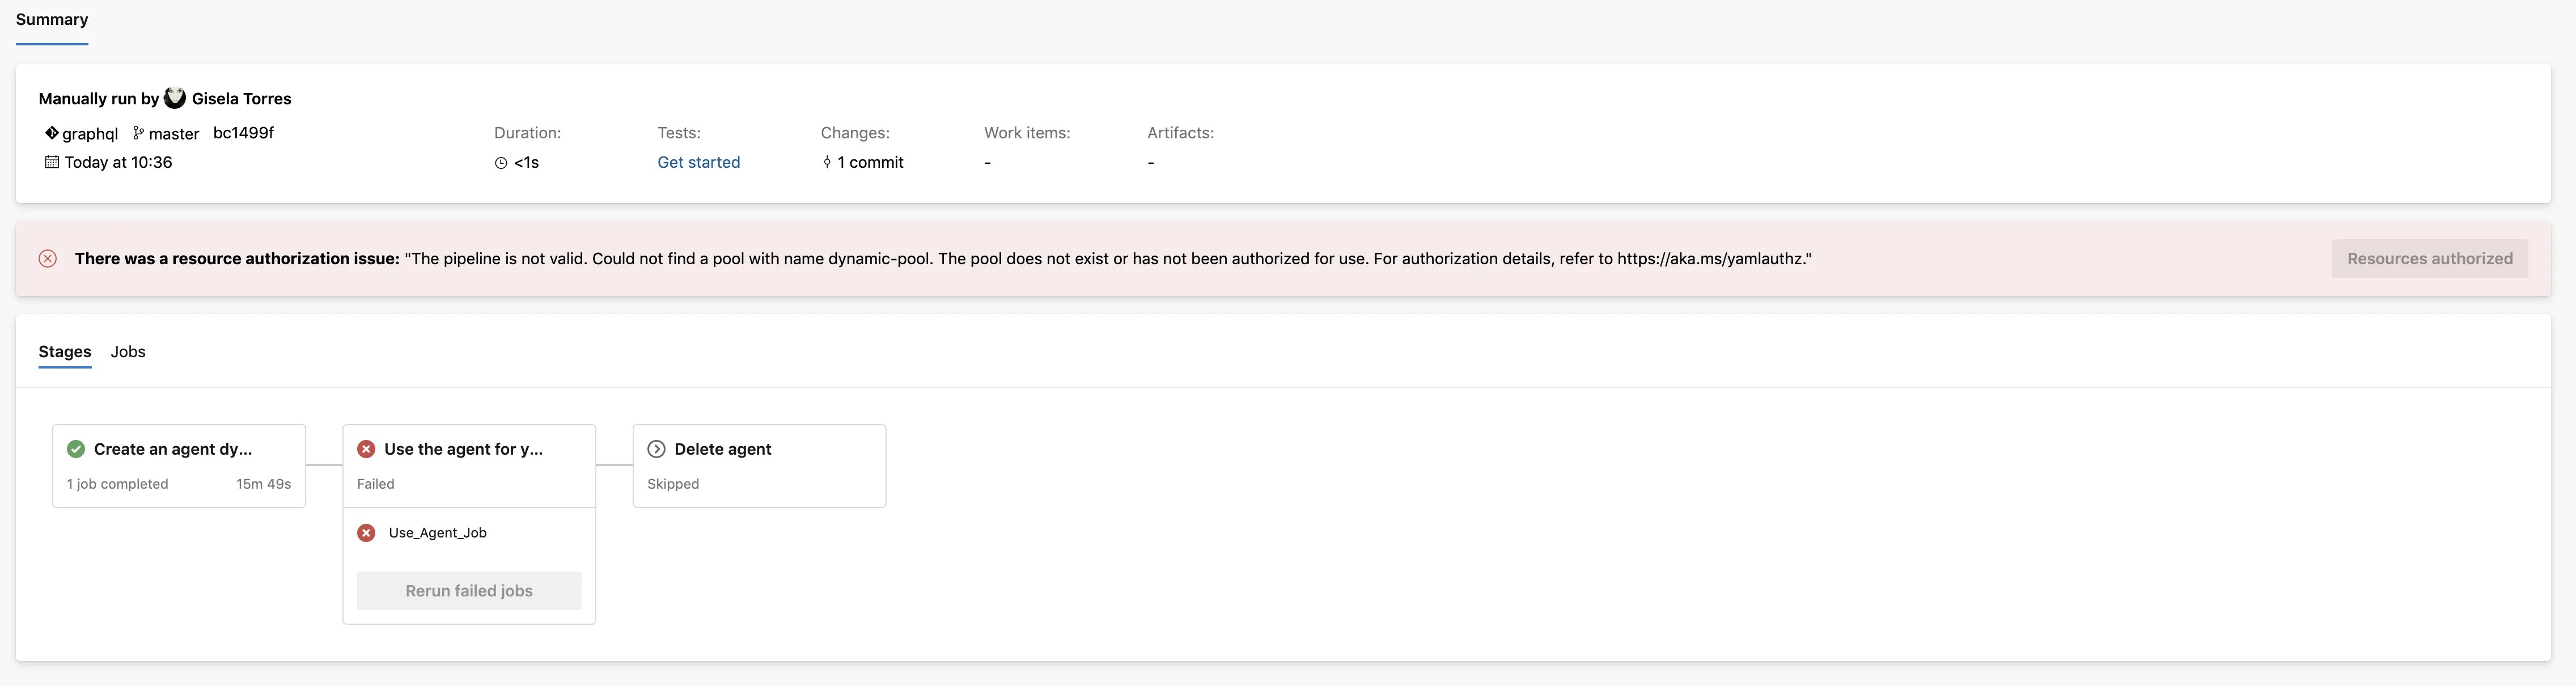Screen dimensions: 2576x686
Task: Click the red failure icon on Use the agent stage
Action: (x=366, y=449)
